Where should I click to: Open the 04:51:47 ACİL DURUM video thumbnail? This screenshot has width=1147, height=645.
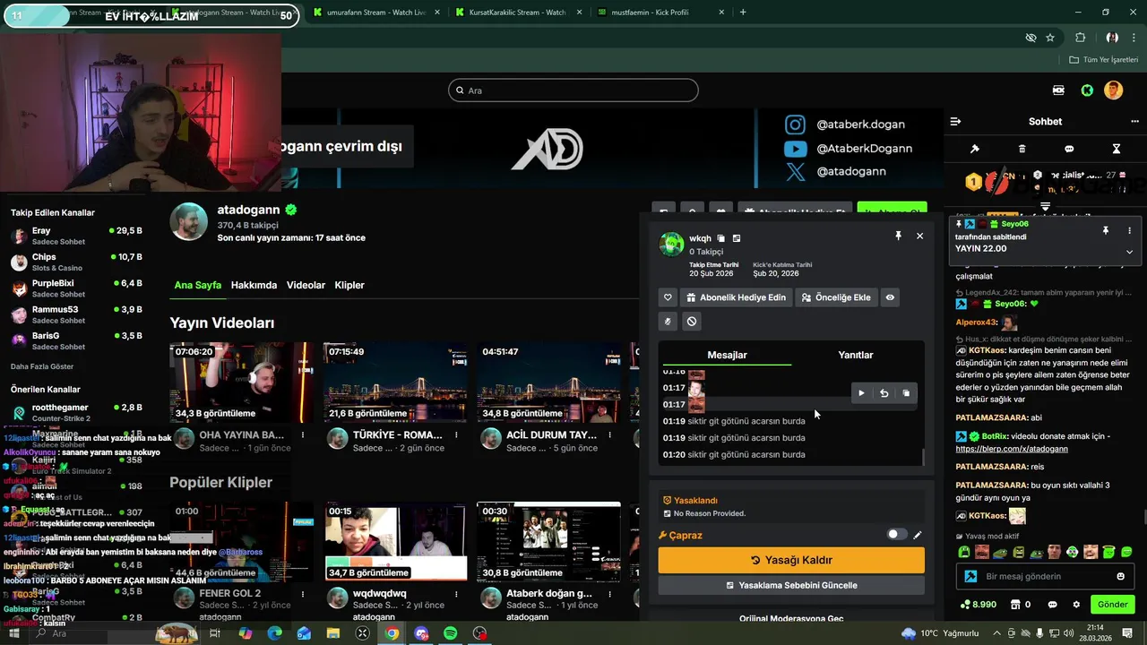[x=548, y=383]
